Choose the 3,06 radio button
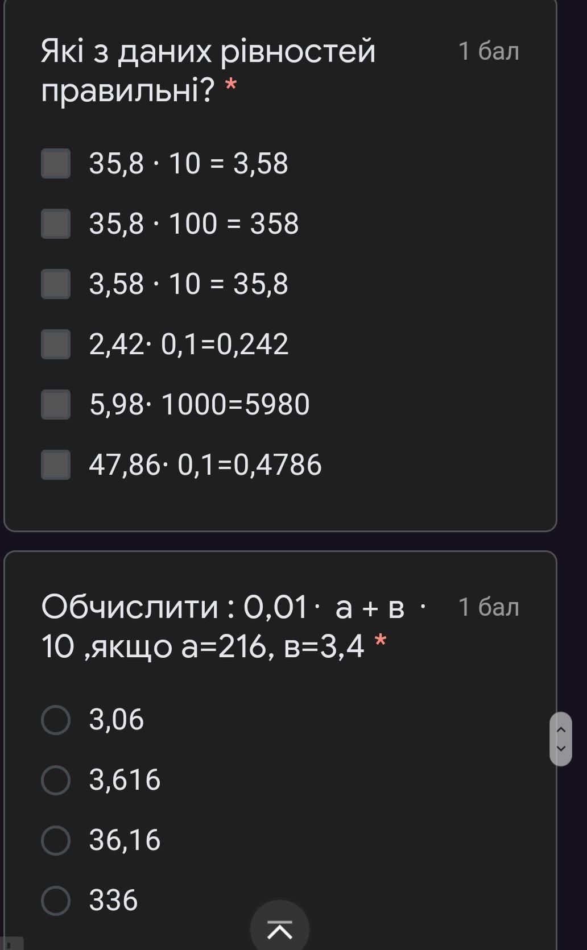Image resolution: width=587 pixels, height=950 pixels. pos(56,720)
